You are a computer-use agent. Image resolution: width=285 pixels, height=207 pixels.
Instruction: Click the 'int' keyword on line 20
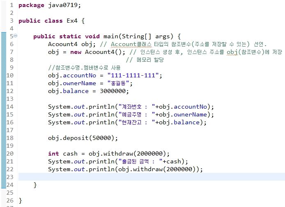[x=54, y=154]
